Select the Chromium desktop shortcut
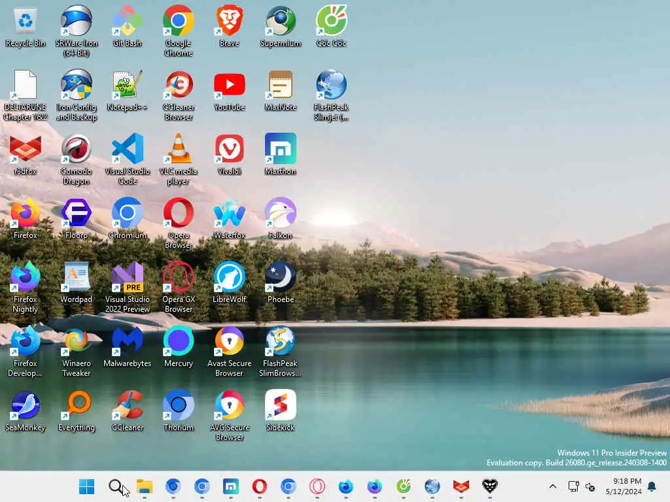Screen dimensions: 670x502 [x=128, y=218]
